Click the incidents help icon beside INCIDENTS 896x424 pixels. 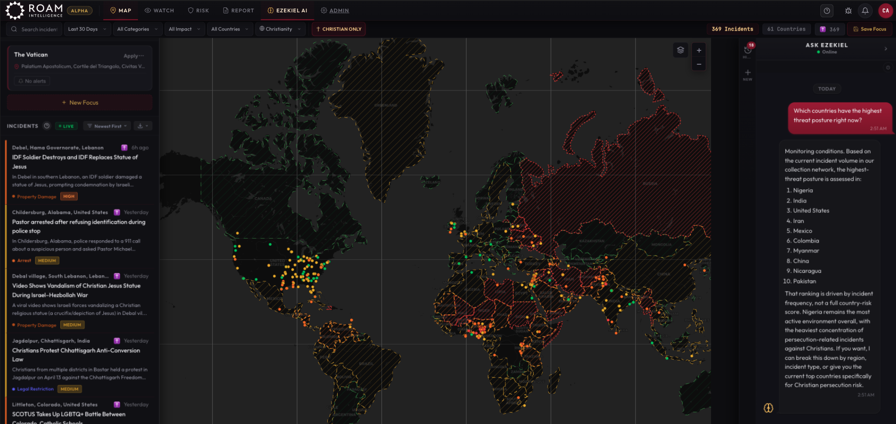[46, 126]
